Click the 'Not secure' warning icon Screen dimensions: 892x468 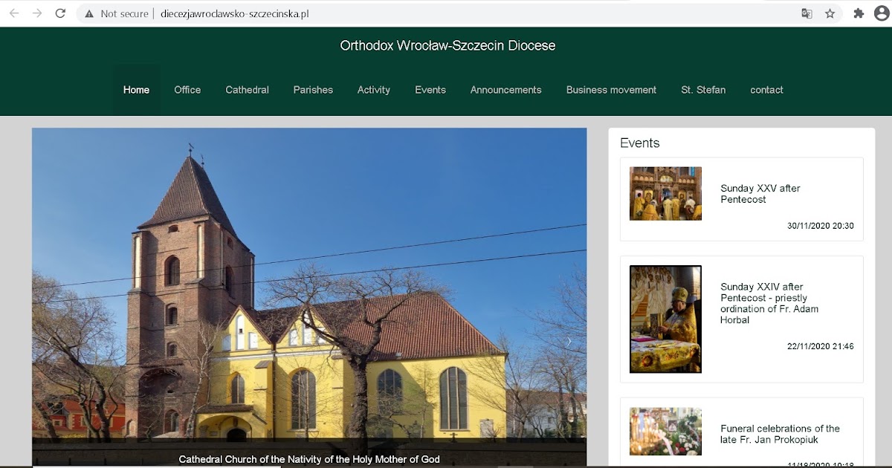tap(88, 13)
